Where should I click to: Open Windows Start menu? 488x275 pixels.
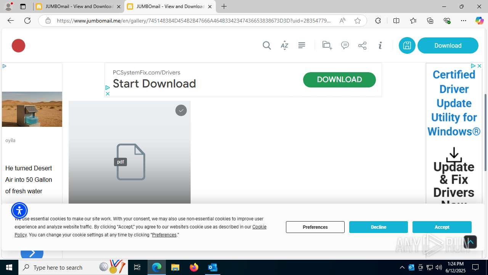pos(9,267)
